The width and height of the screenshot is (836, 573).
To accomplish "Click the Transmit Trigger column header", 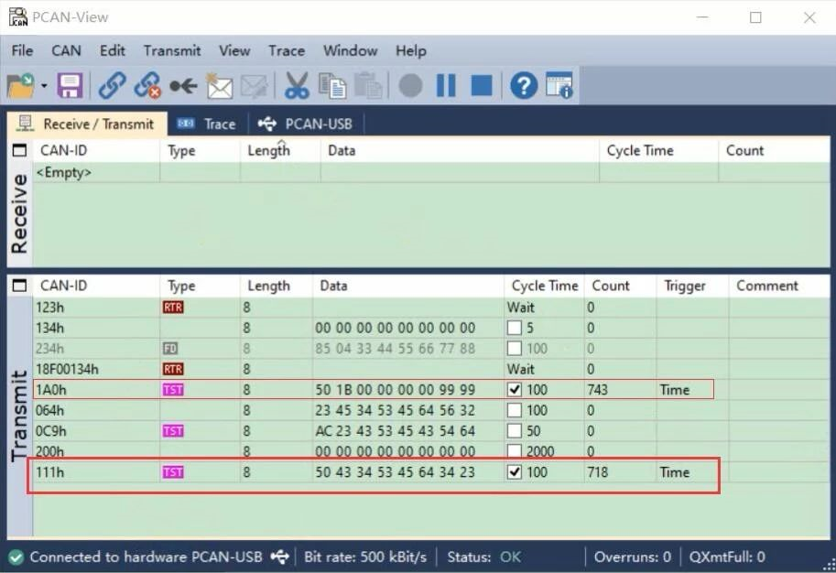I will point(692,286).
